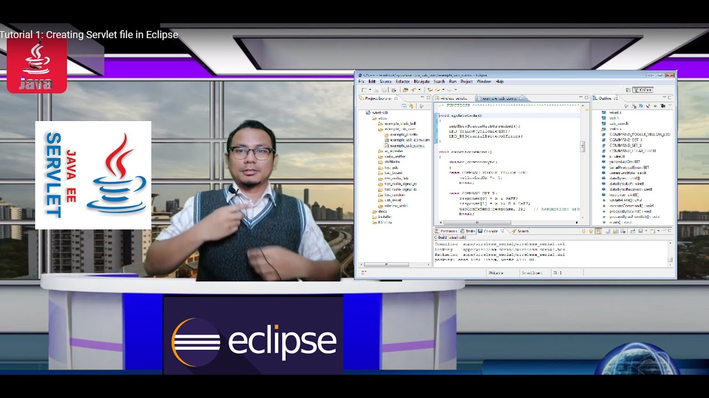Screen dimensions: 709x398
Task: Open the Navigate menu
Action: (422, 82)
